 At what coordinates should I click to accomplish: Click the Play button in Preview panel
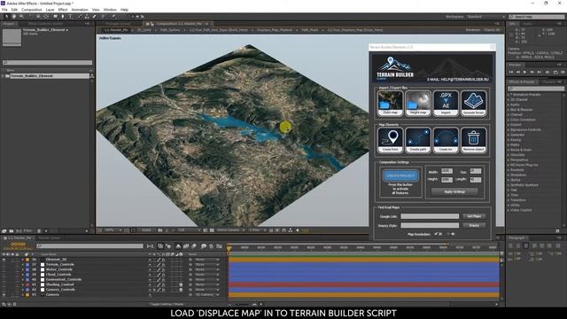click(x=525, y=72)
